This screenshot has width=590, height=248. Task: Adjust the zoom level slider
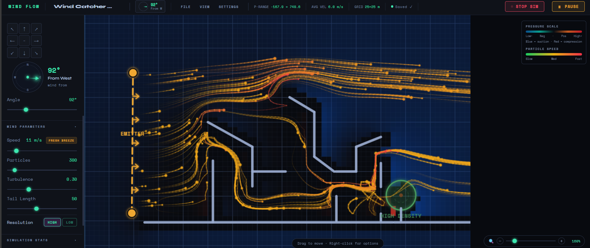(x=531, y=241)
